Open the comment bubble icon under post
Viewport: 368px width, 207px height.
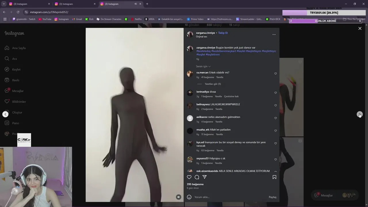tap(197, 177)
